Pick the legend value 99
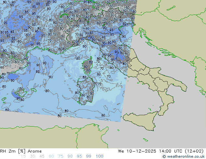Viewport: 206px width, 159px height. (89, 156)
